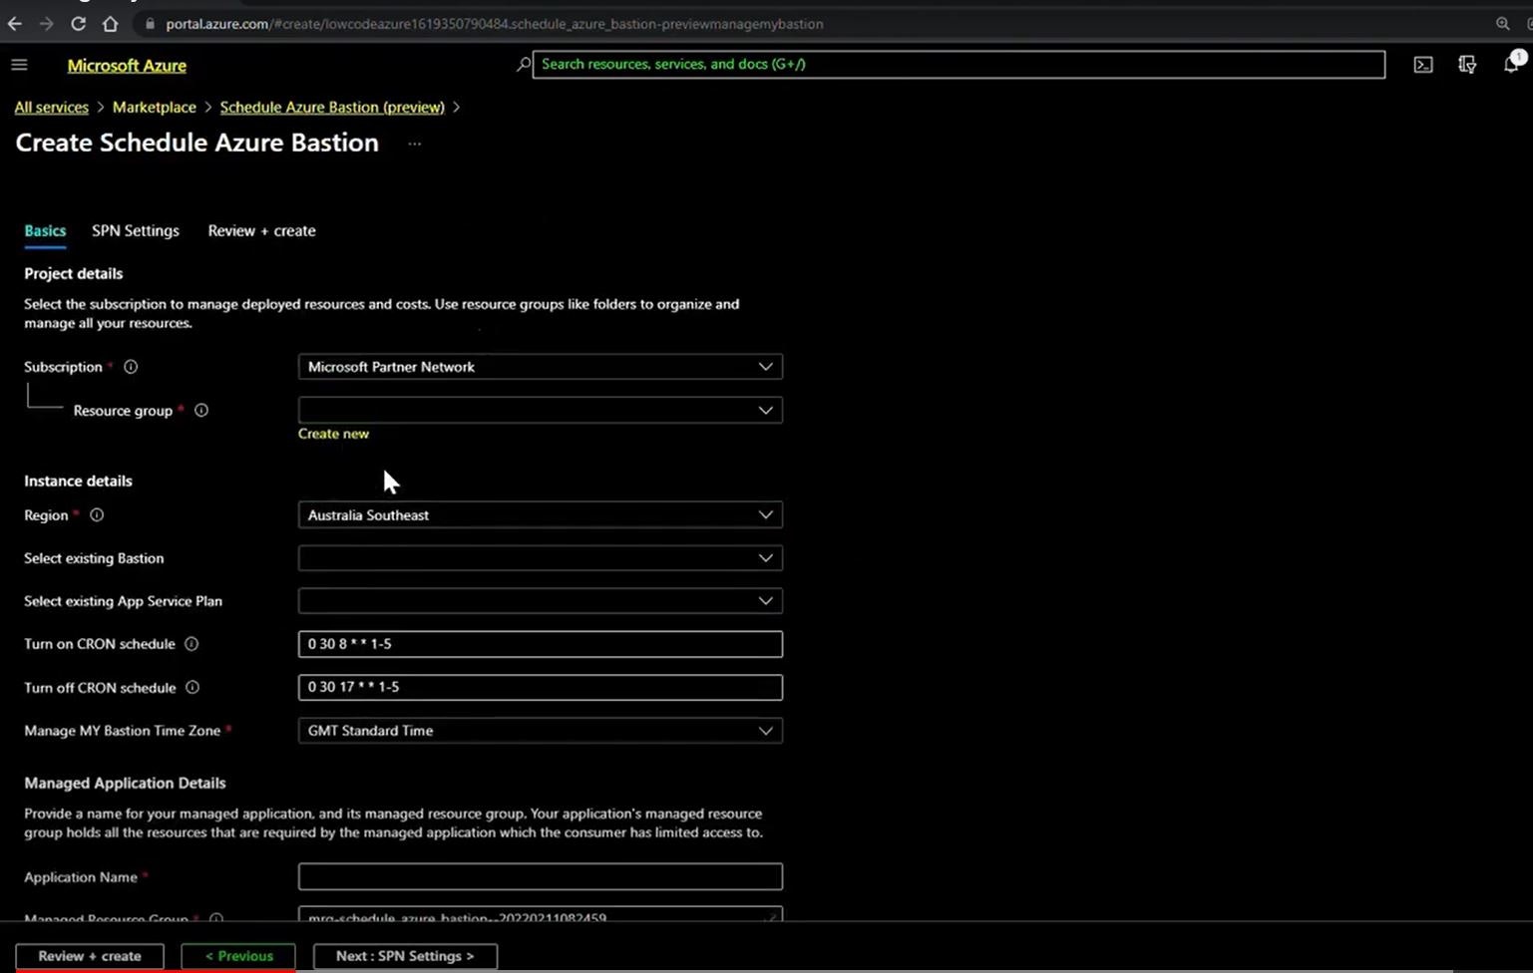Viewport: 1533px width, 973px height.
Task: Open the notifications bell
Action: 1511,65
